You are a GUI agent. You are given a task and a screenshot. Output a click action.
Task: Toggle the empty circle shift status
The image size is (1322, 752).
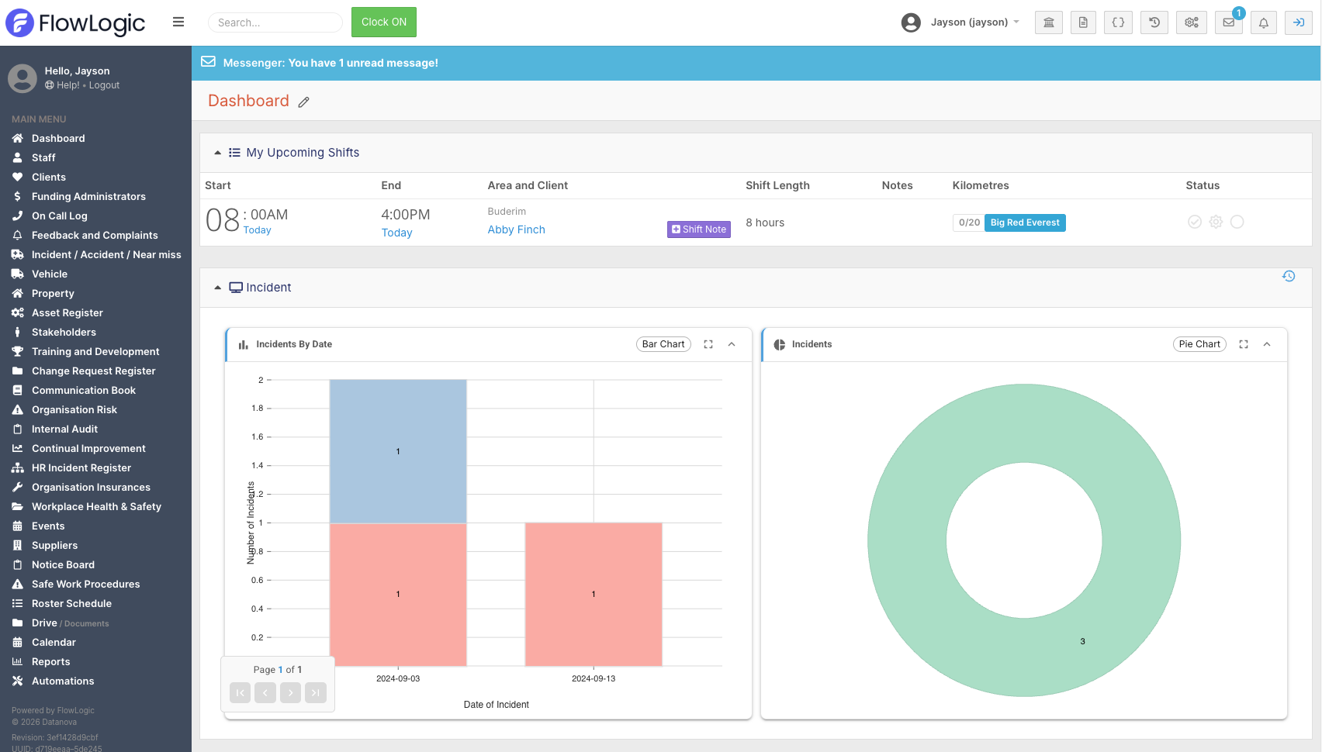pyautogui.click(x=1237, y=222)
